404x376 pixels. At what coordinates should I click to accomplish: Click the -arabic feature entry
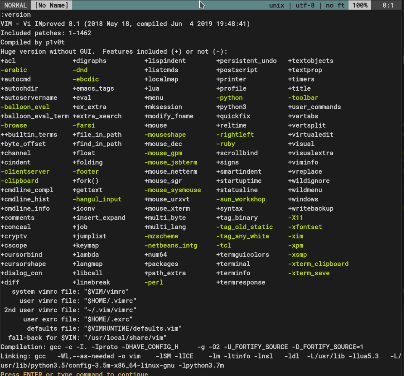pos(13,70)
